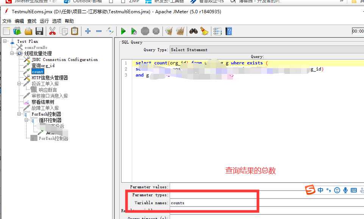Click the Paste clipboard icon
This screenshot has height=219, width=364.
[75, 31]
